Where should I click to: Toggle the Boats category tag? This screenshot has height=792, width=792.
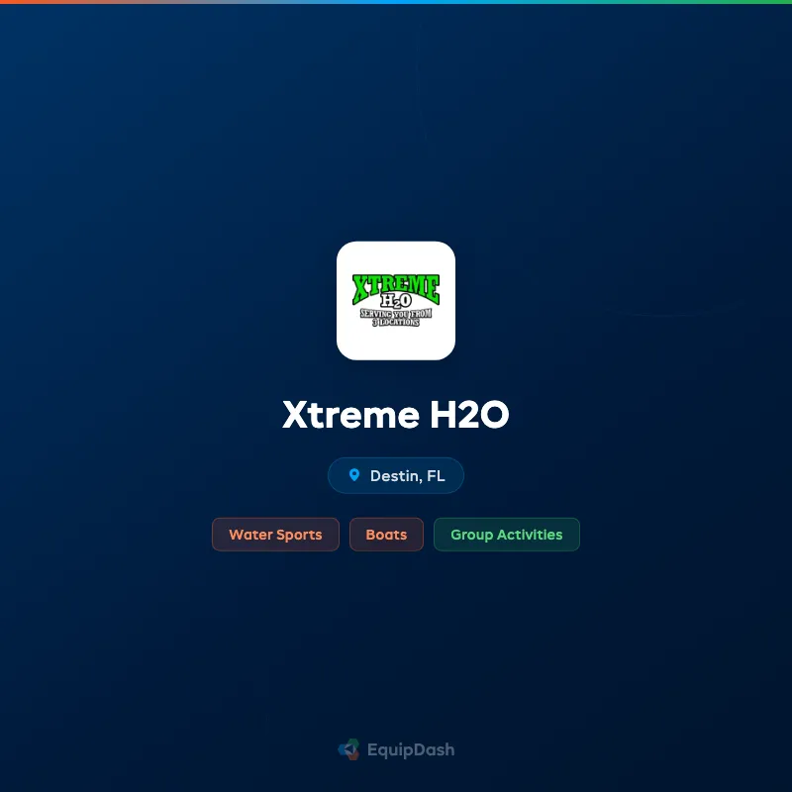386,535
